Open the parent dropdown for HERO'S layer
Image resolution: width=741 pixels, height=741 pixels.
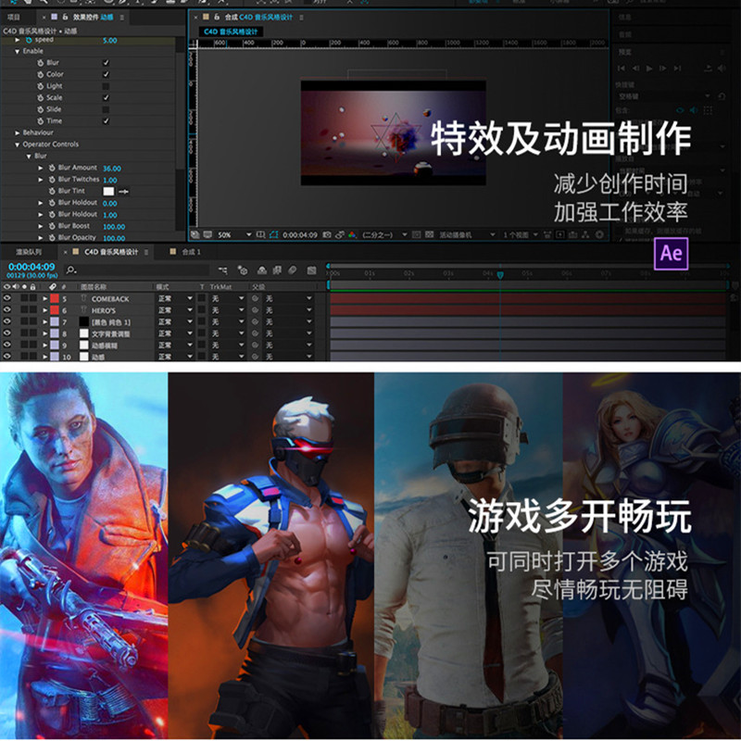[289, 310]
